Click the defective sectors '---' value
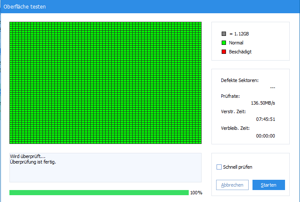This screenshot has height=202, width=300. point(273,88)
